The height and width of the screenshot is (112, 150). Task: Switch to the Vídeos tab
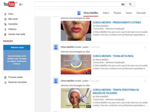point(106,13)
